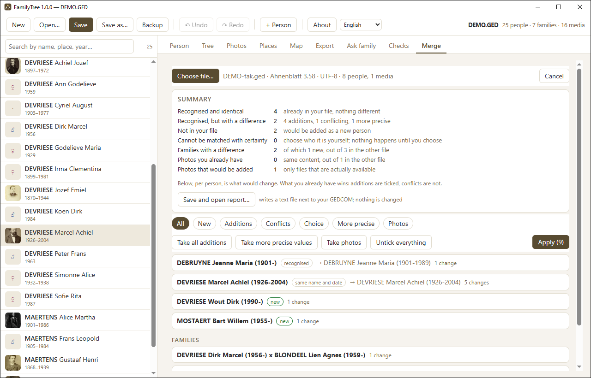
Task: Click the female icon beside Ann Godelieve
Action: click(13, 87)
